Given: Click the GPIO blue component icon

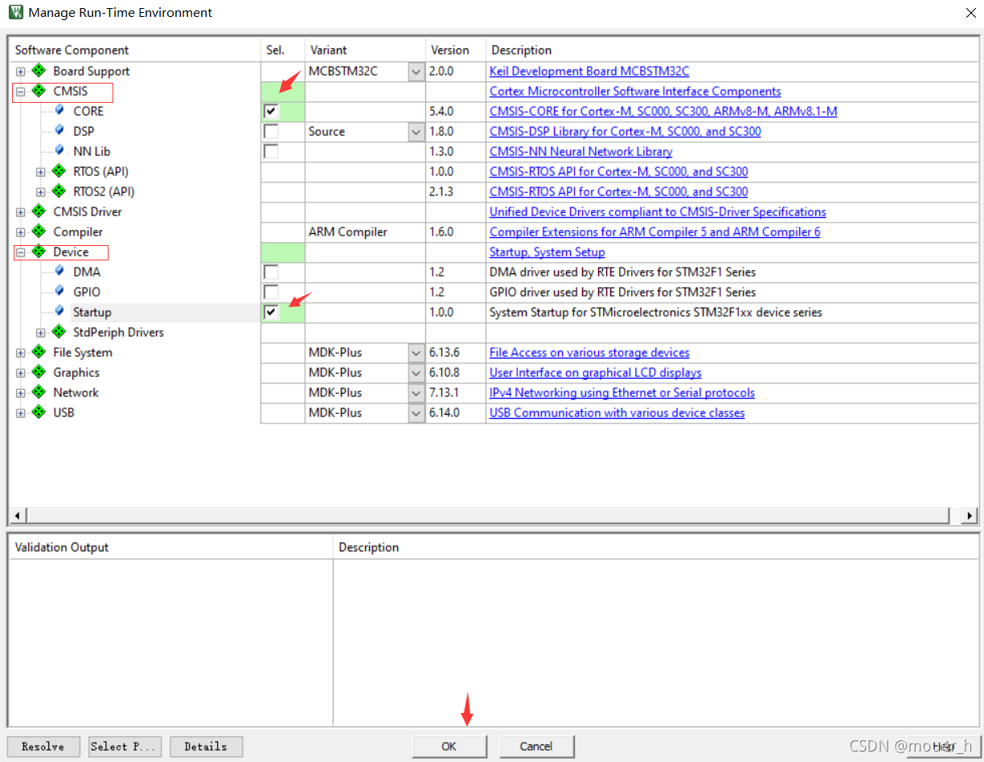Looking at the screenshot, I should (x=59, y=291).
